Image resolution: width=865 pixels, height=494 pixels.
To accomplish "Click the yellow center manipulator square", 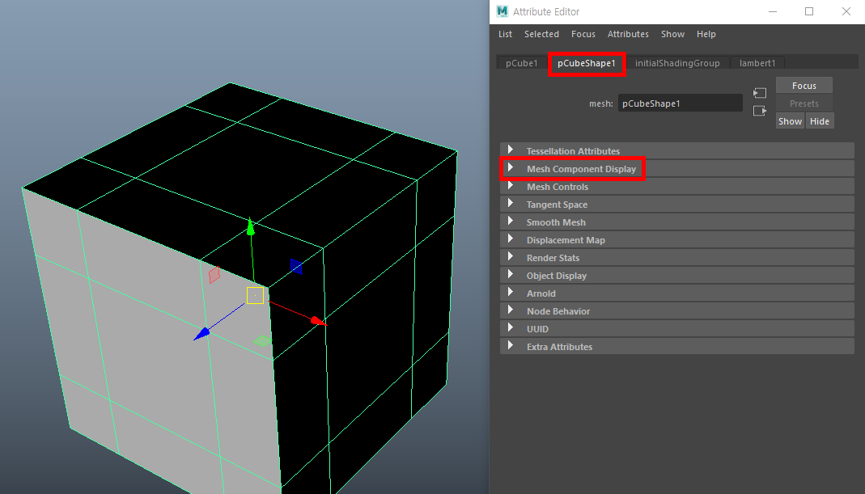I will [x=255, y=296].
